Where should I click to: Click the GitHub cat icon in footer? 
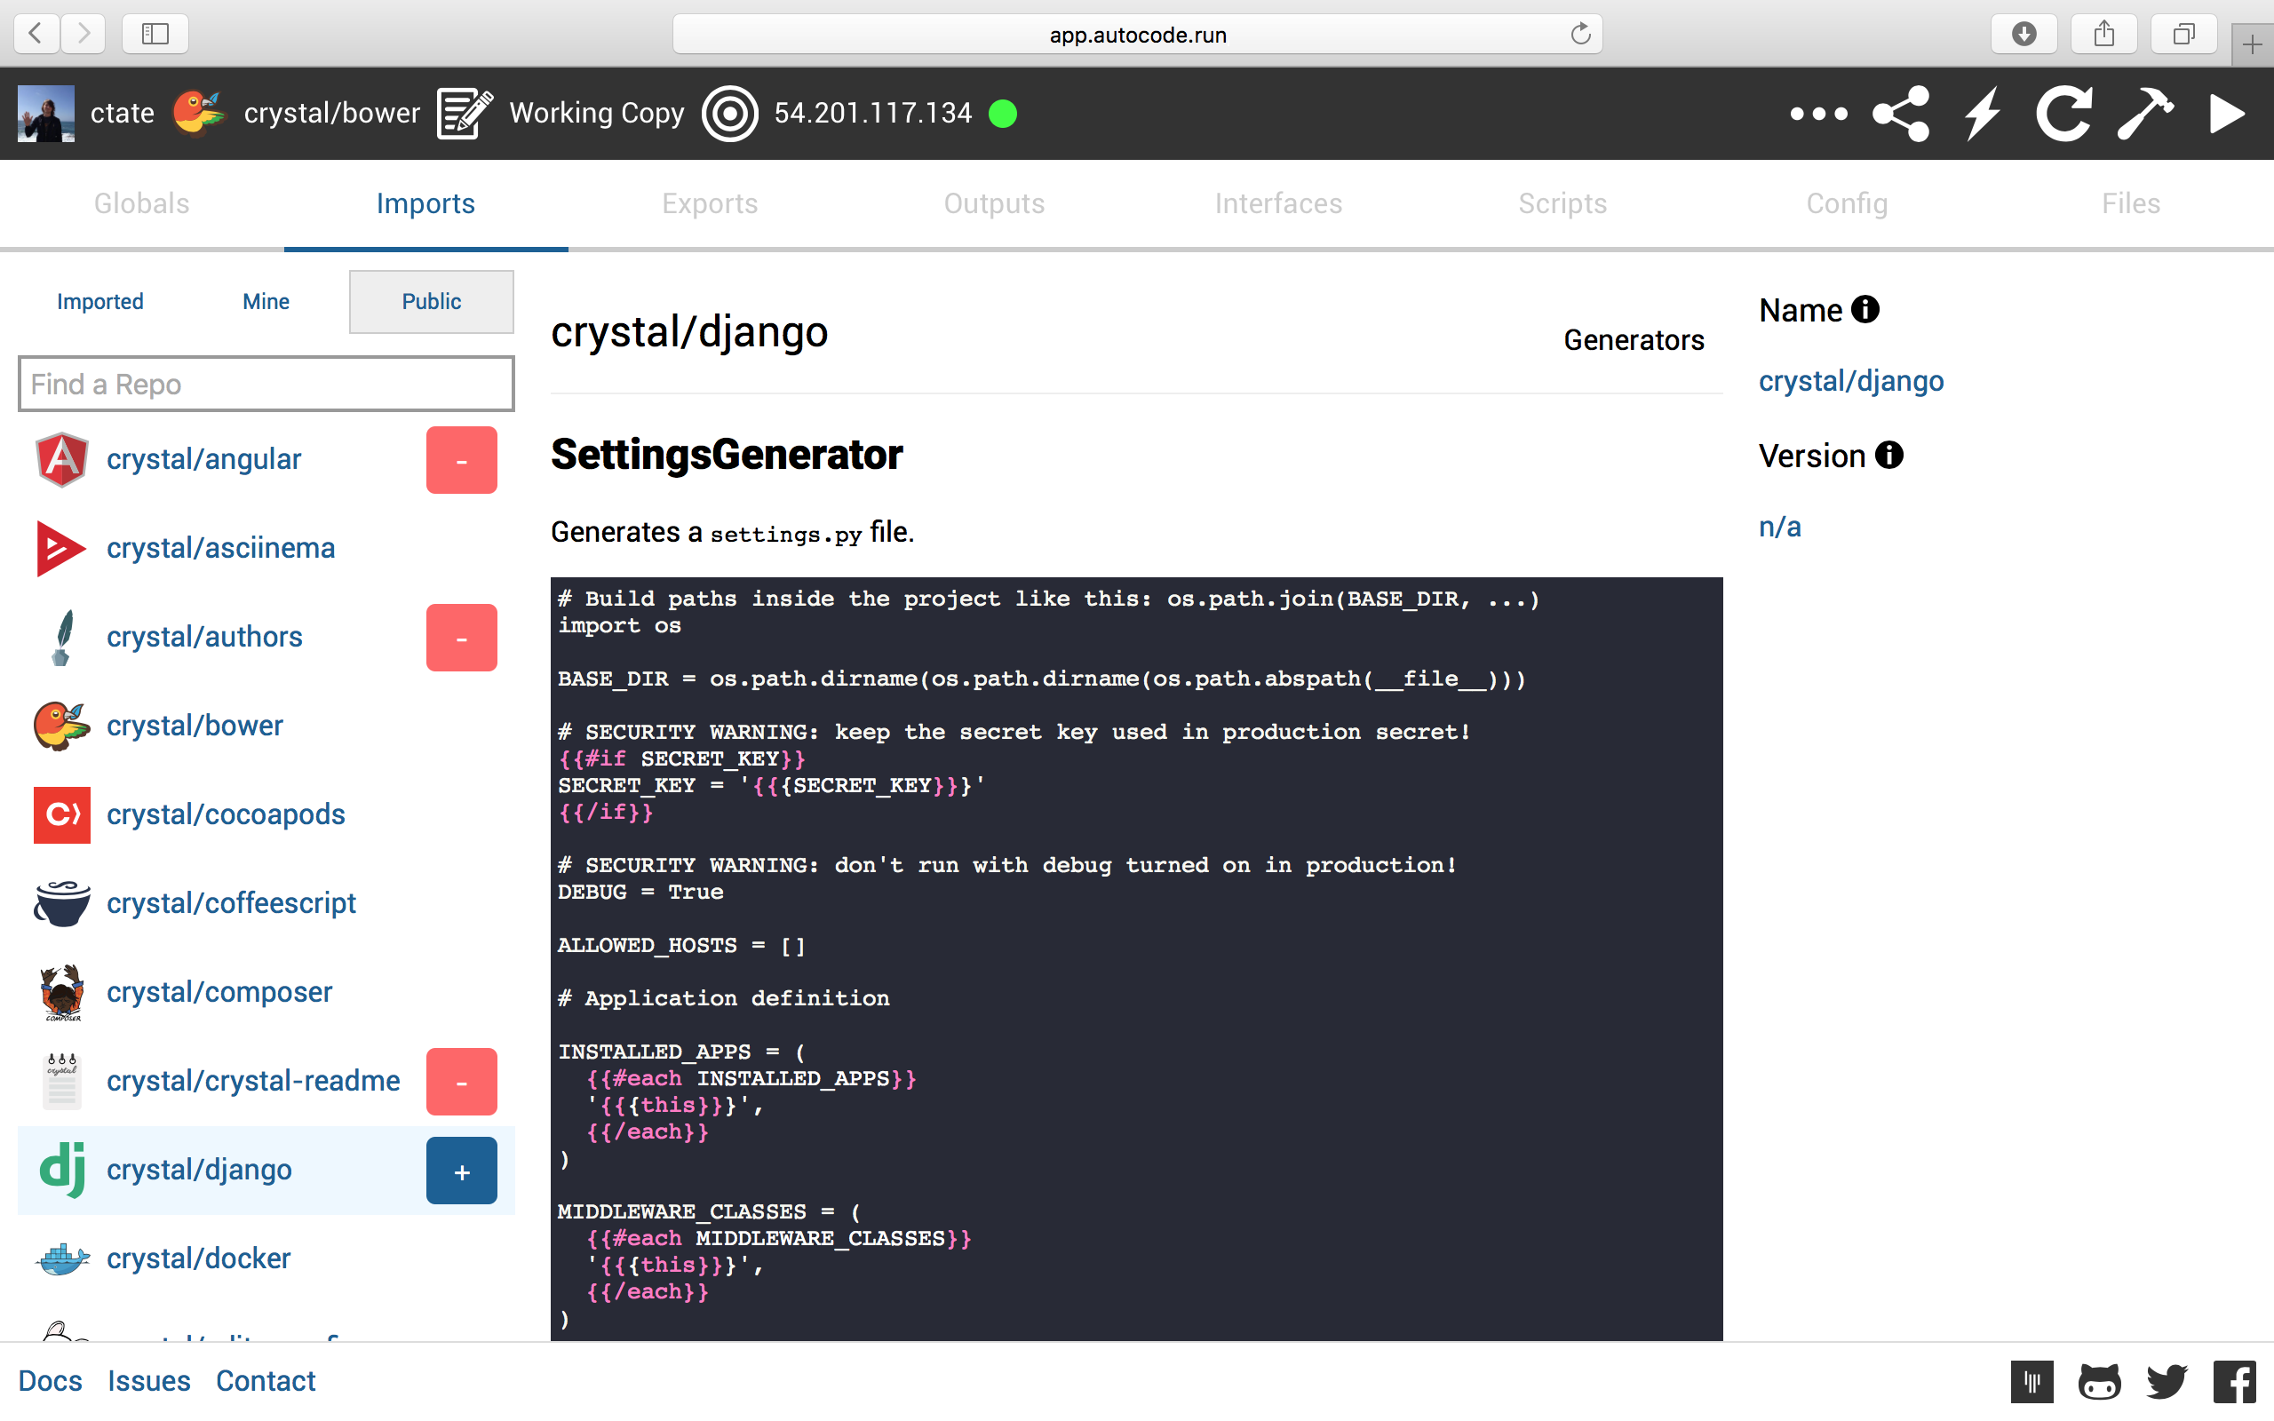(x=2099, y=1380)
